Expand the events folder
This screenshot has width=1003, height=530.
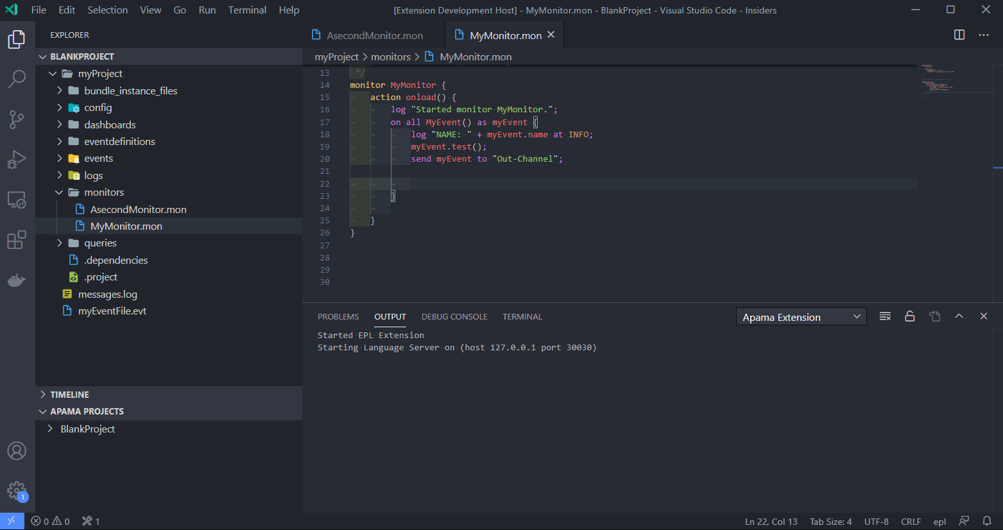click(x=169, y=158)
